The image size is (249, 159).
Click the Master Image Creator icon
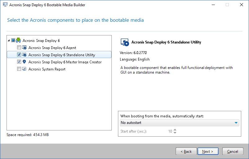click(x=24, y=62)
